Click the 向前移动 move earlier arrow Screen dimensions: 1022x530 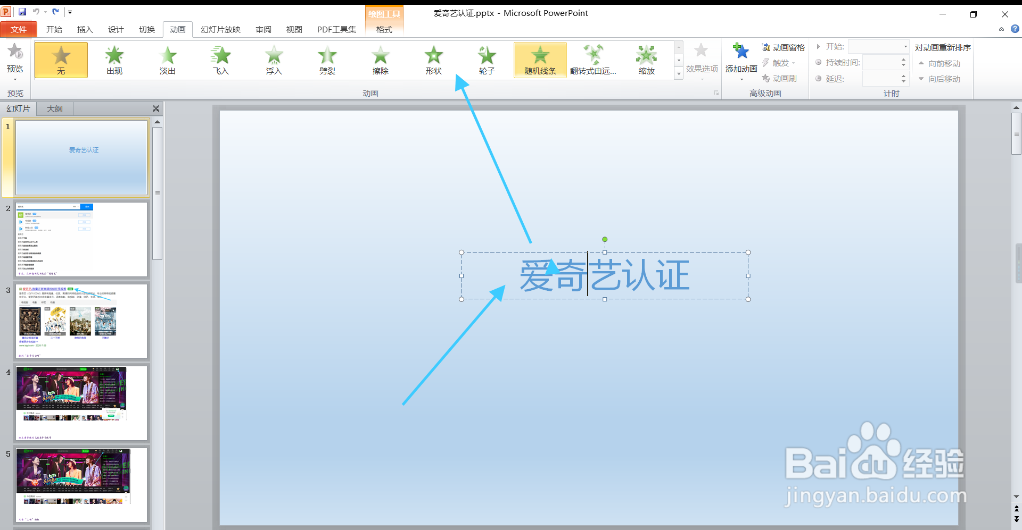(939, 63)
